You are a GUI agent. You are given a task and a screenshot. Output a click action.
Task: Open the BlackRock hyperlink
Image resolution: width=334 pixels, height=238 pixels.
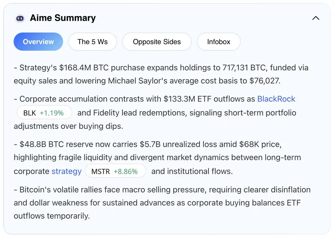[276, 99]
